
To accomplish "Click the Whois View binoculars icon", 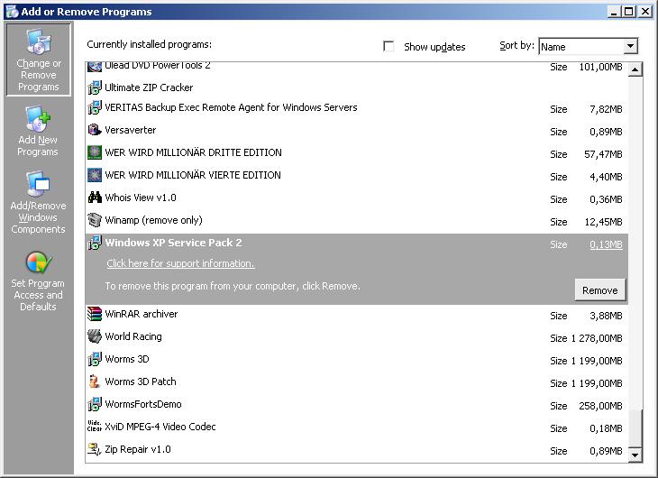I will (95, 198).
